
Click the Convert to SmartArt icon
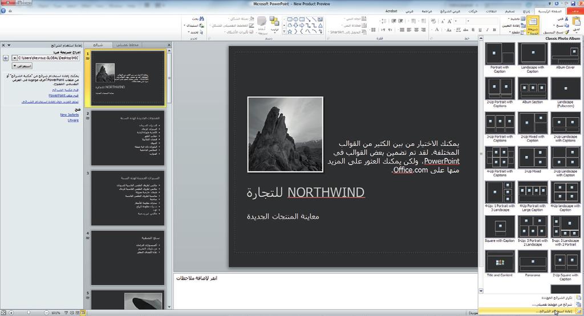click(x=363, y=32)
